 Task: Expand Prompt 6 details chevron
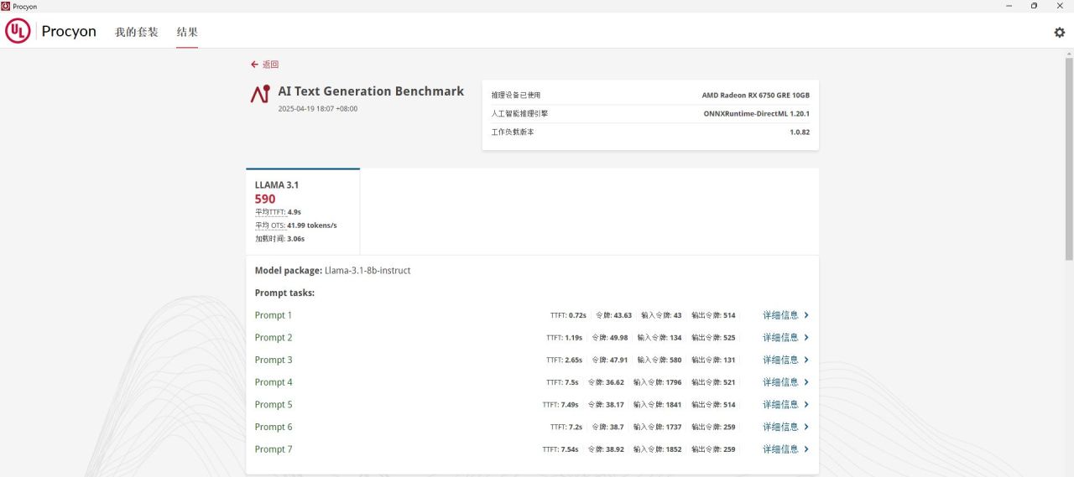point(806,427)
